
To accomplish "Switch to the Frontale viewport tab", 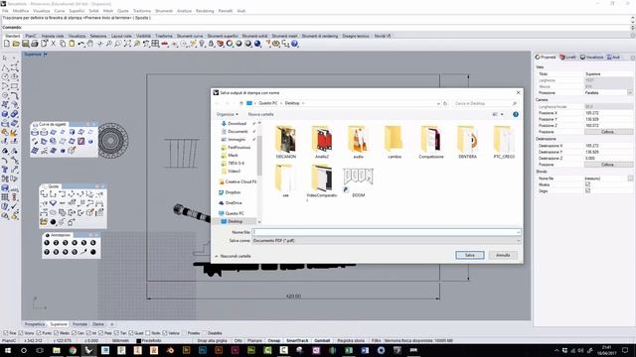I will [79, 324].
